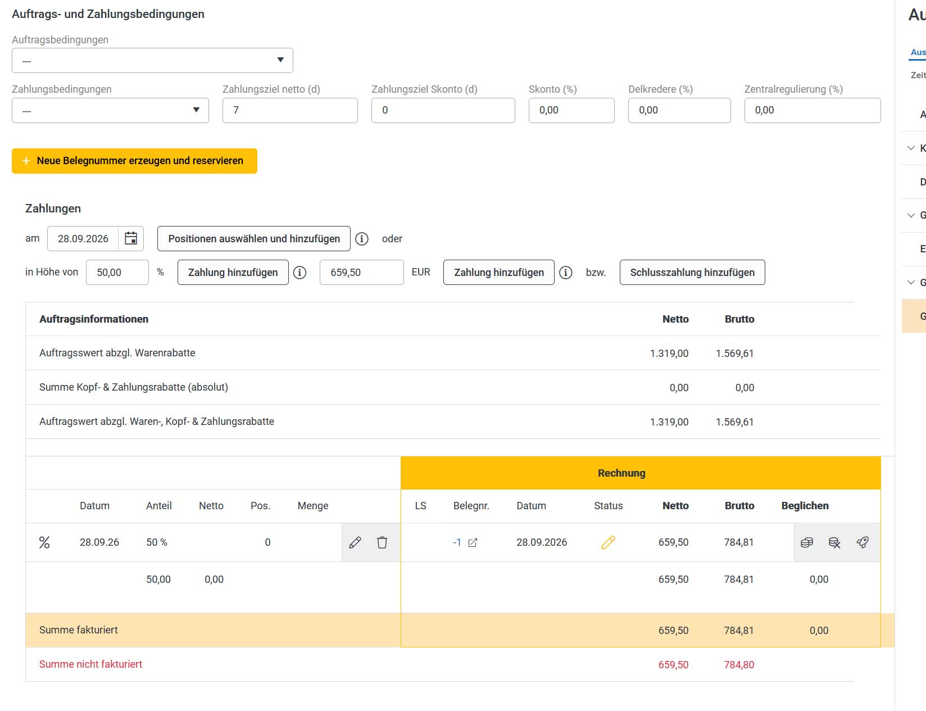Viewport: 926px width, 711px height.
Task: Expand the sidebar section starting with K
Action: tap(911, 148)
